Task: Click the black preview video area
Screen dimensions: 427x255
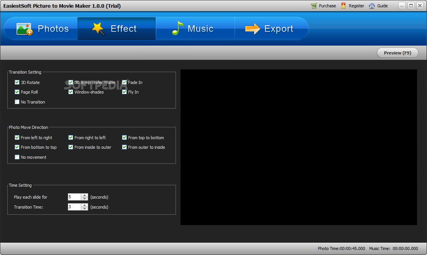Action: pos(299,147)
